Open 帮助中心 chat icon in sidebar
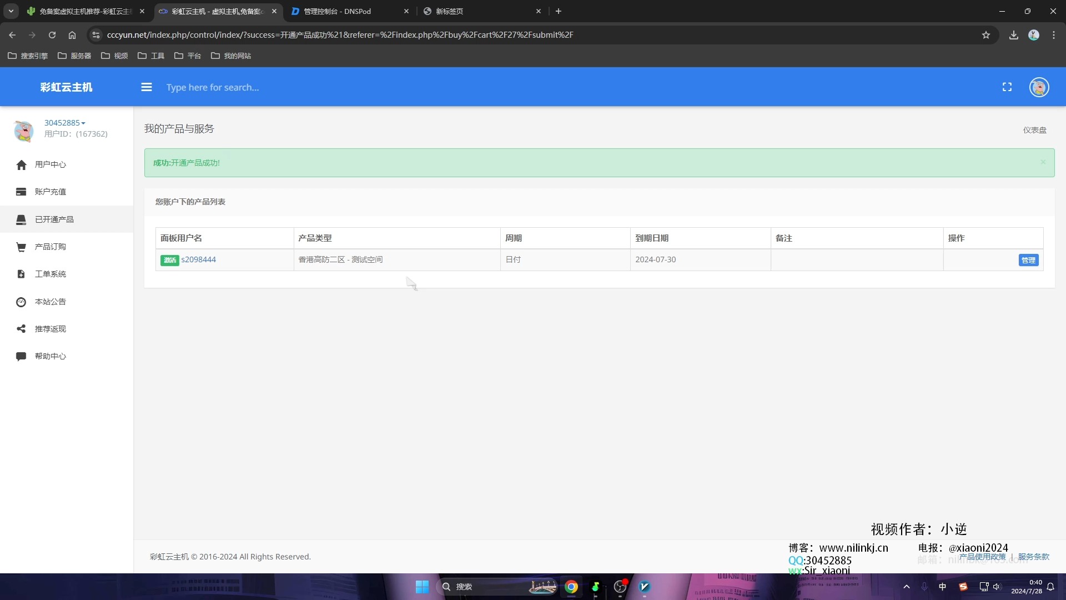Viewport: 1066px width, 600px height. (21, 357)
